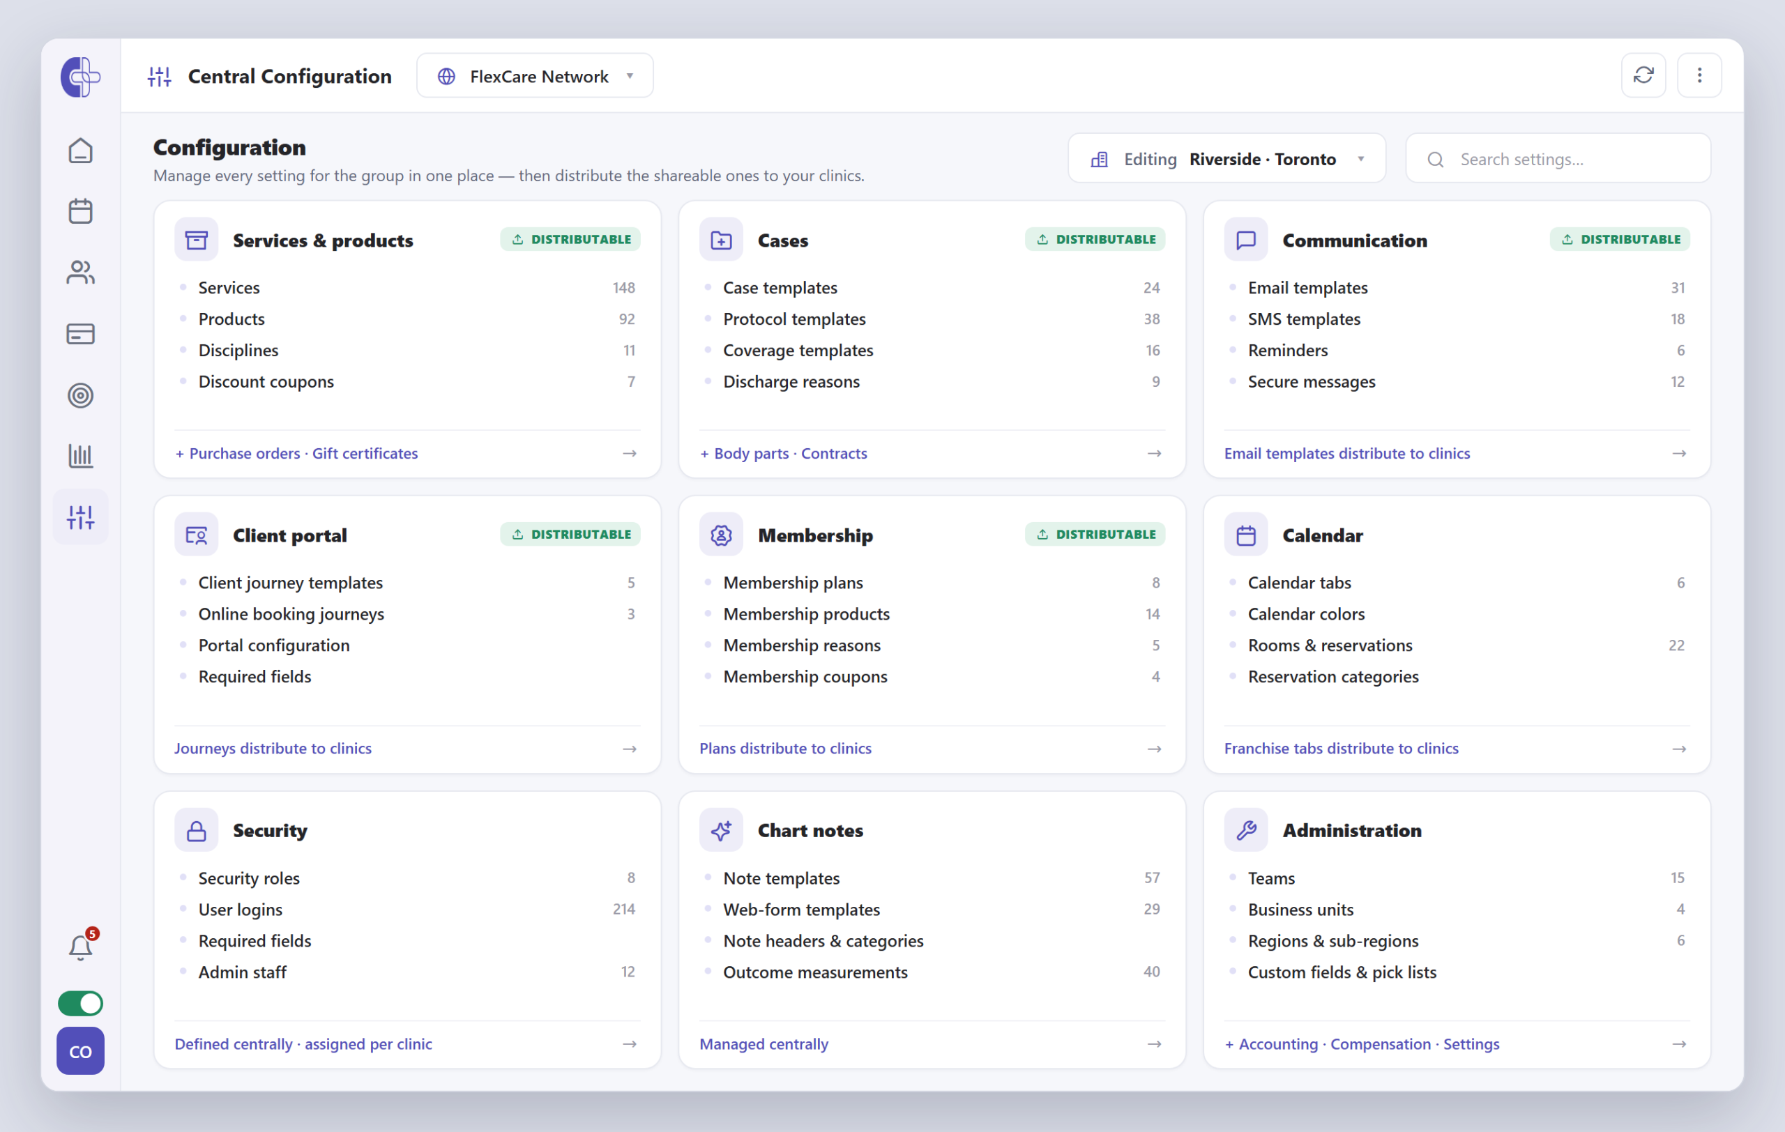Viewport: 1785px width, 1132px height.
Task: Click arrow in Services & products footer
Action: [x=630, y=453]
